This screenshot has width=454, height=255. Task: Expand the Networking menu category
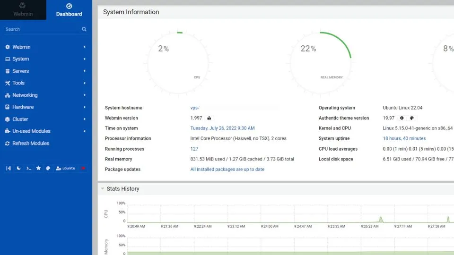tap(25, 95)
